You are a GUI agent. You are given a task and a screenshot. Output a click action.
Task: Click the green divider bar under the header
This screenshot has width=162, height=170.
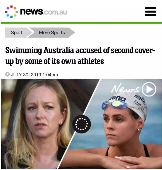click(x=82, y=23)
